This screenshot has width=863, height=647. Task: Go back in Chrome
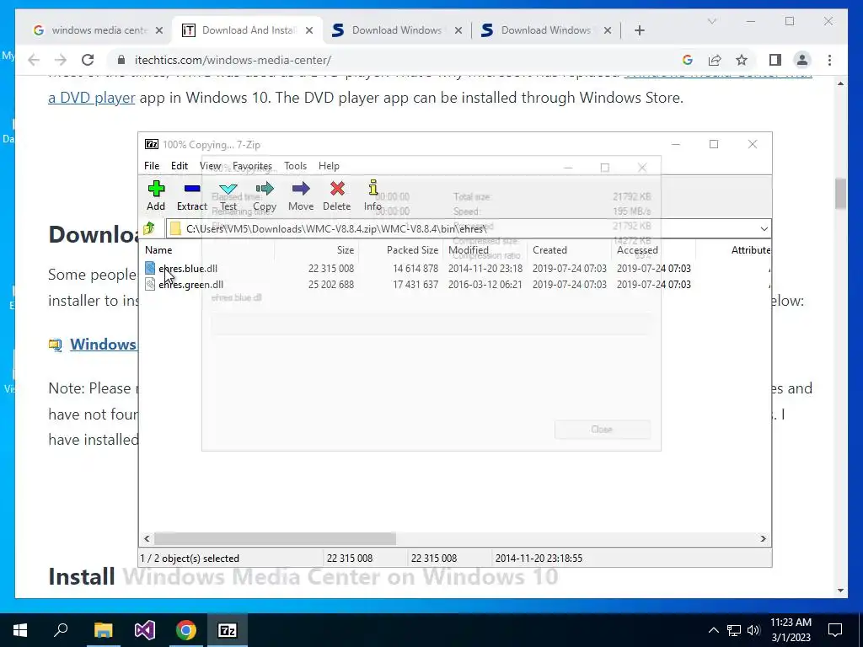[x=34, y=60]
